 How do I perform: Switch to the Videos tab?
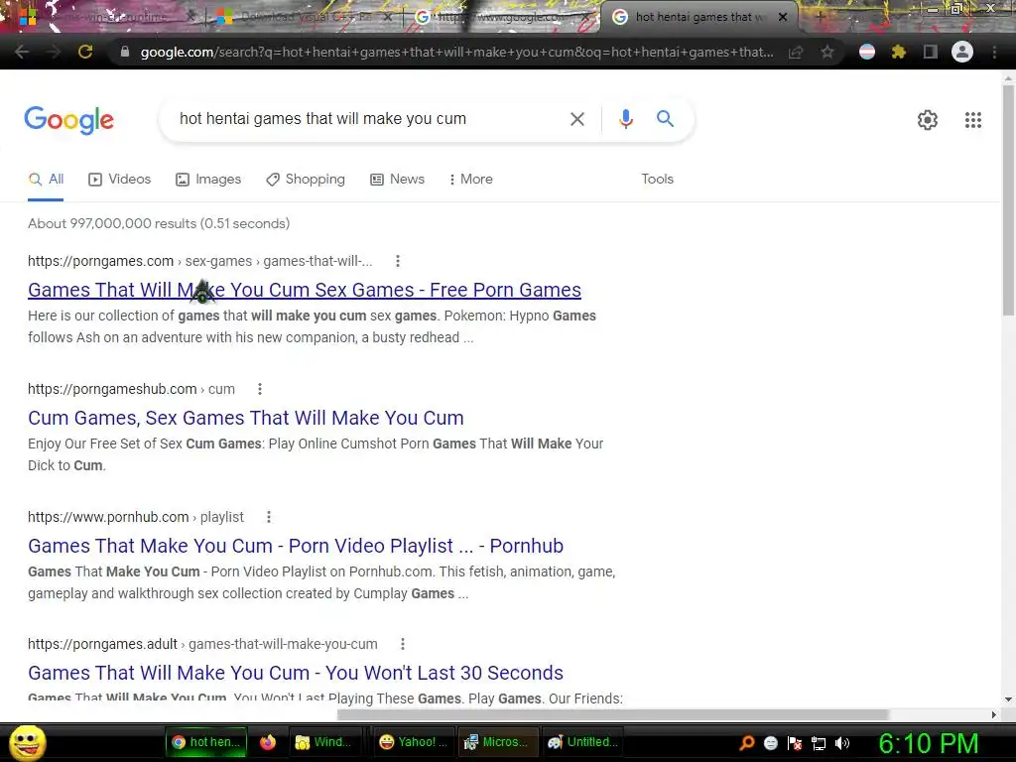point(119,180)
